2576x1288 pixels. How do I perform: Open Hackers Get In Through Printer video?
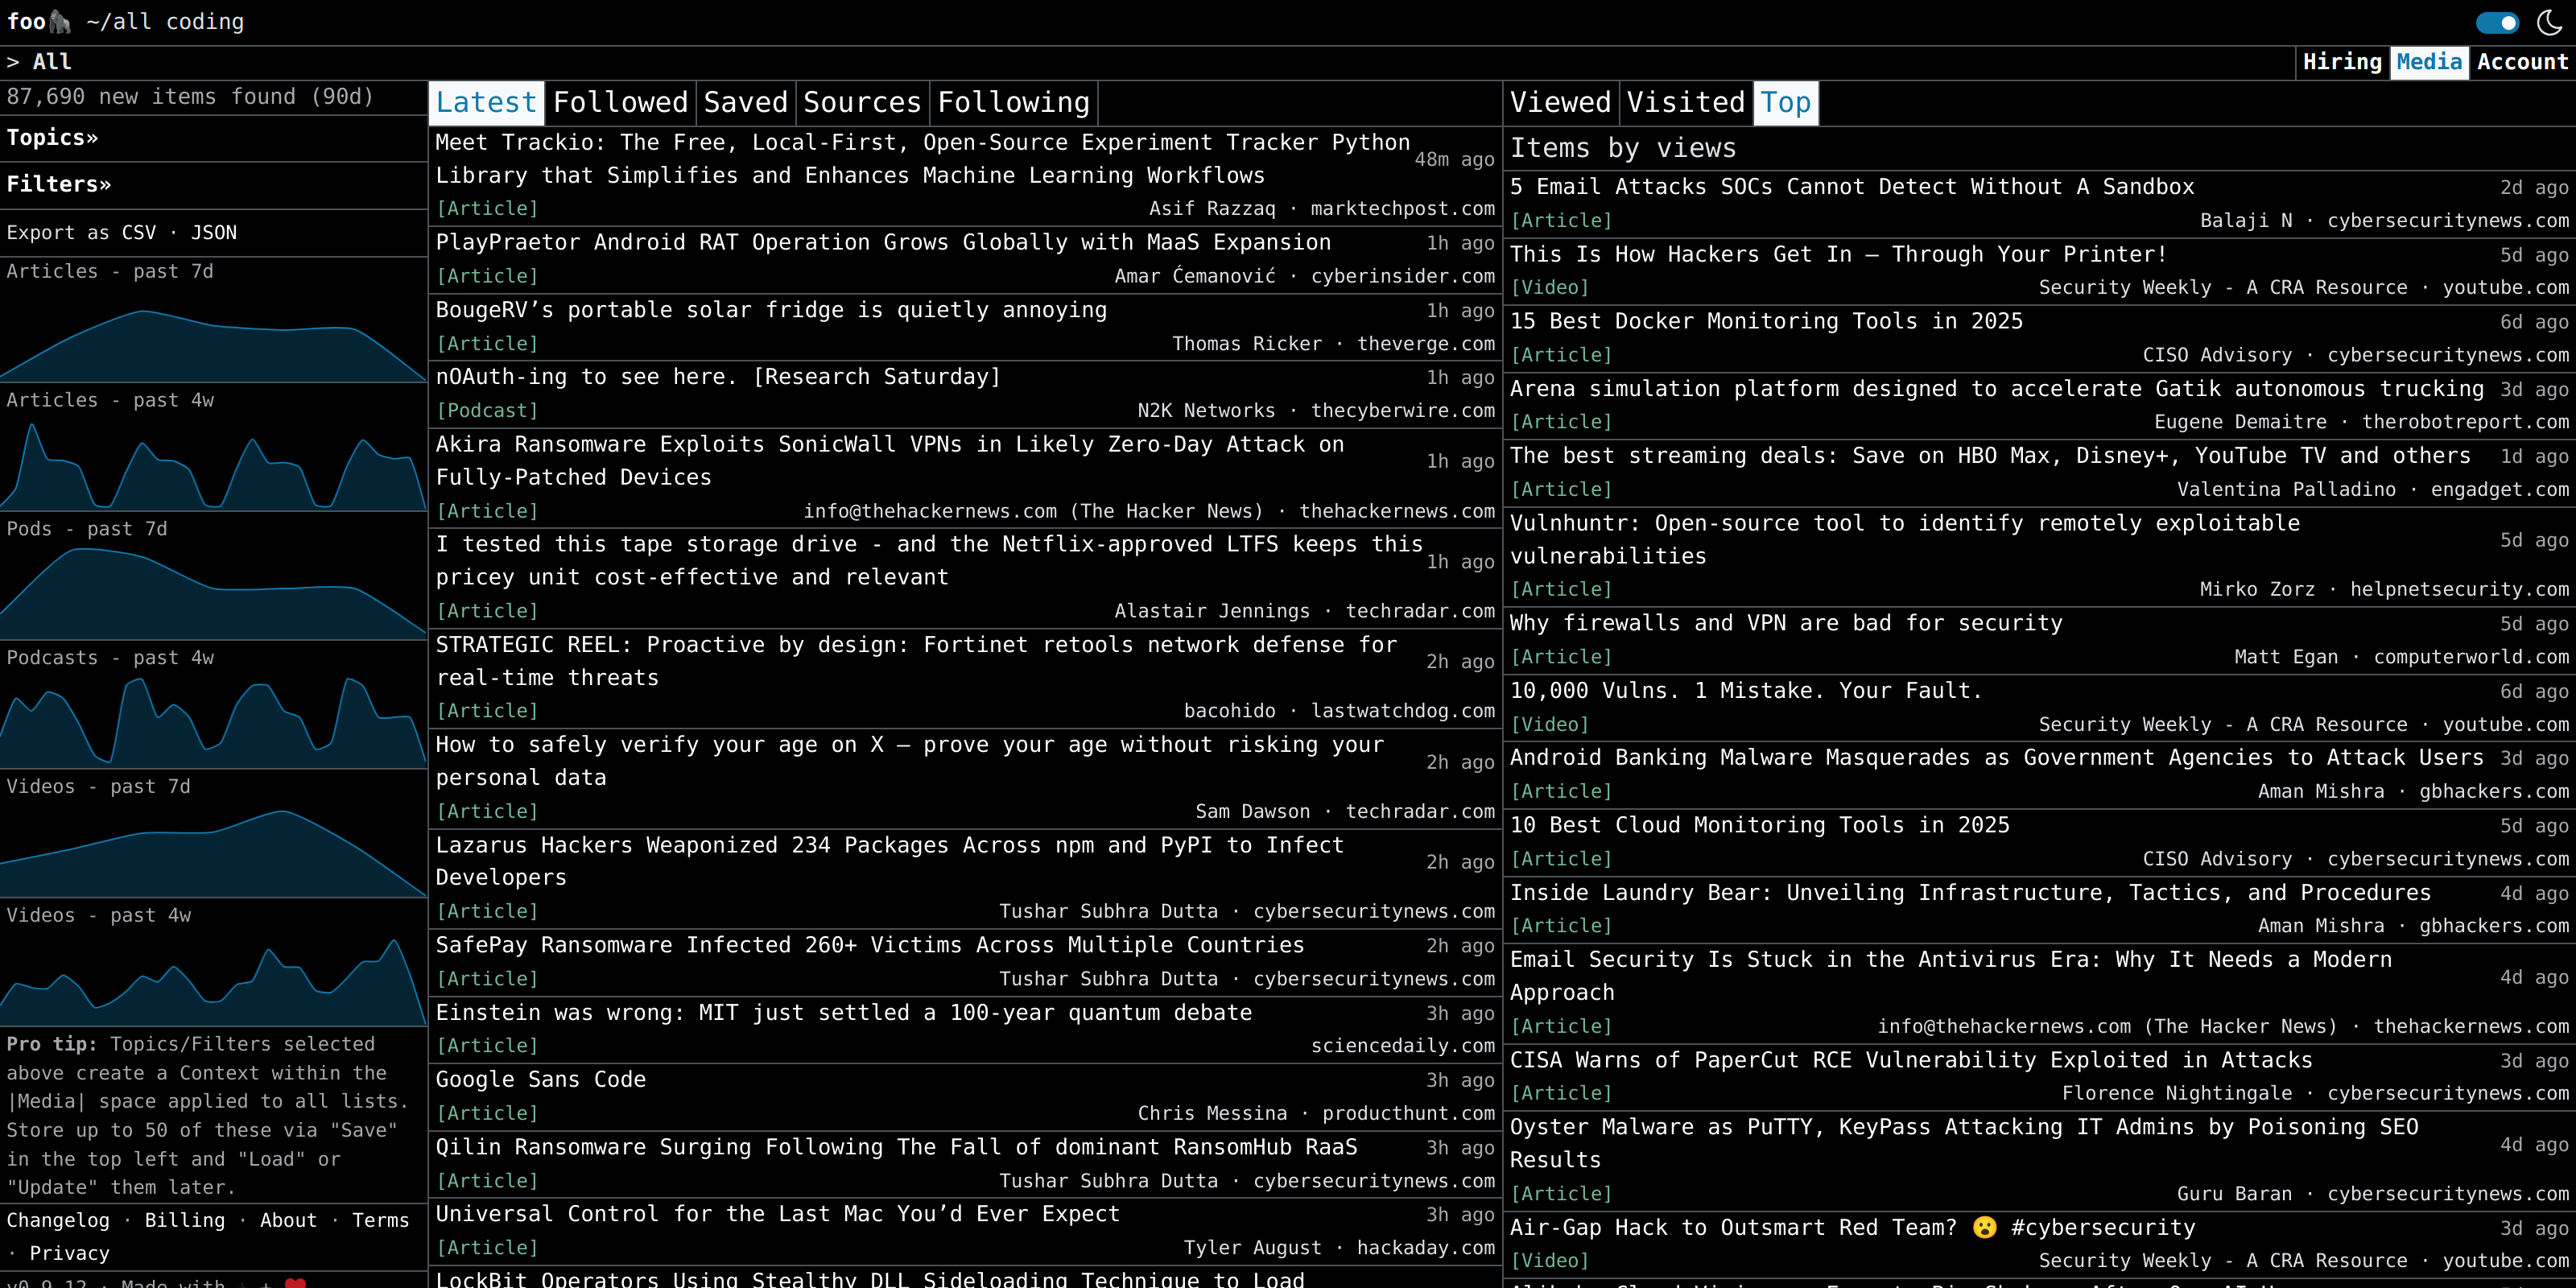[1838, 254]
